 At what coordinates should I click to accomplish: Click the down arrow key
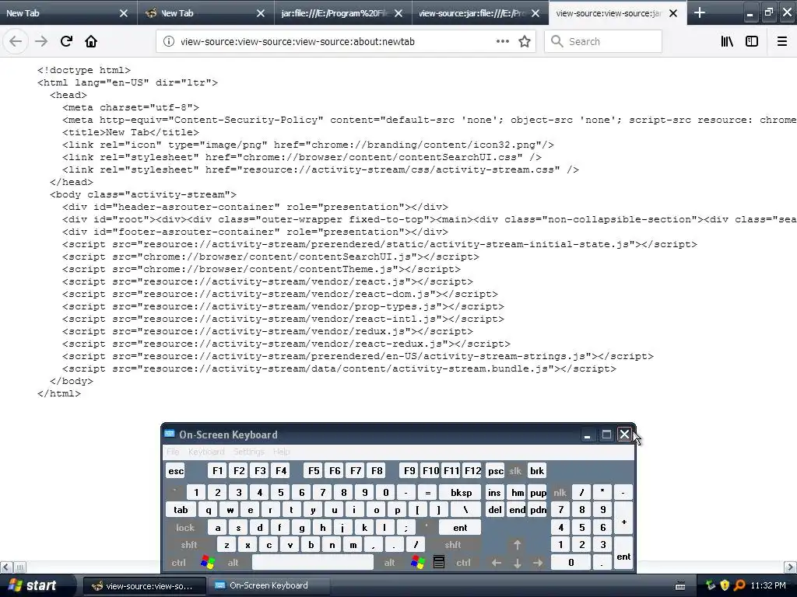517,563
